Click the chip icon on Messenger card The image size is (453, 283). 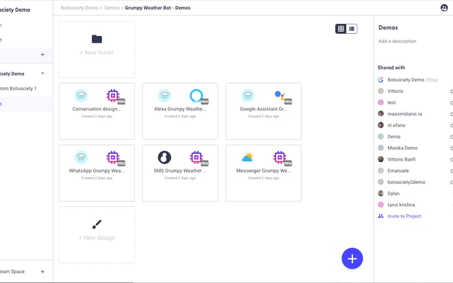tap(279, 157)
